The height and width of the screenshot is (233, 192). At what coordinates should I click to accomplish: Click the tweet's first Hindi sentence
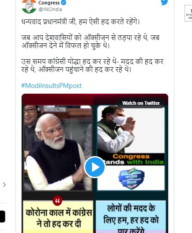click(81, 22)
